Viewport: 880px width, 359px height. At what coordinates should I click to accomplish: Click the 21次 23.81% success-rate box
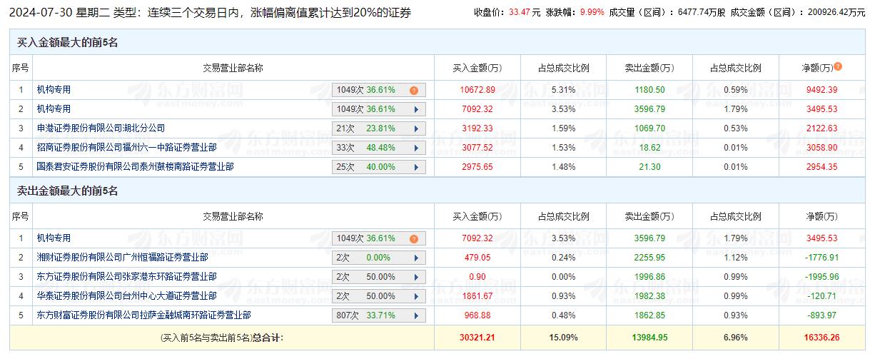coord(371,128)
